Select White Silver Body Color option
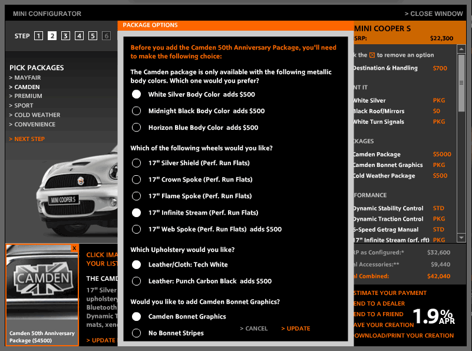 click(136, 94)
